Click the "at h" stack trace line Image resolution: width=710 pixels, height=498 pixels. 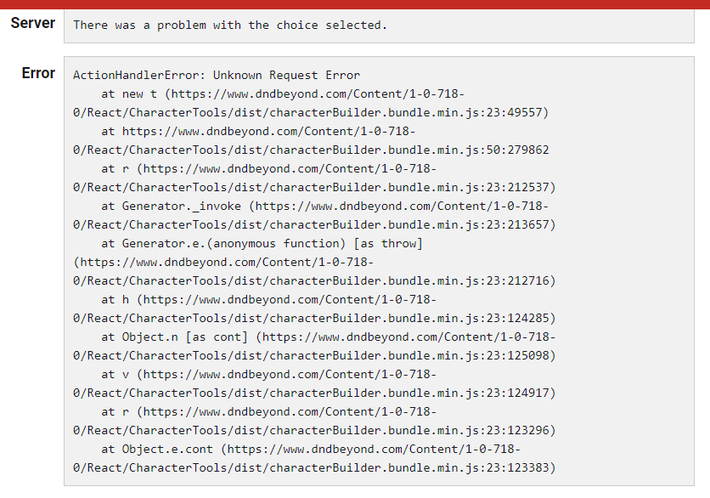pyautogui.click(x=269, y=299)
